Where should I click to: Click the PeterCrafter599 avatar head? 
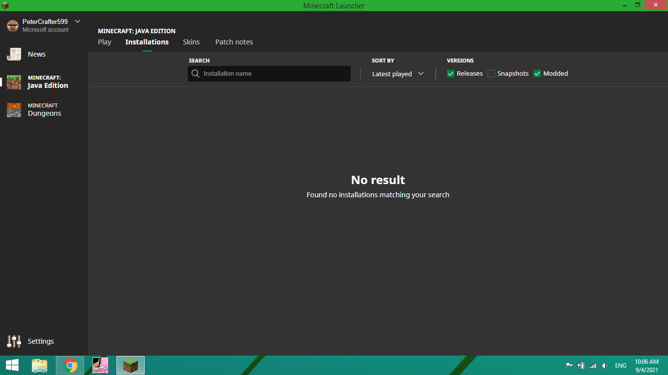click(13, 25)
